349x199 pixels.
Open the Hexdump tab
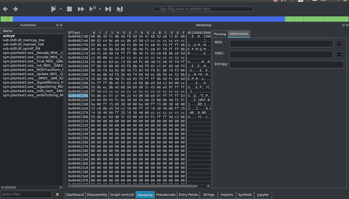pos(145,195)
